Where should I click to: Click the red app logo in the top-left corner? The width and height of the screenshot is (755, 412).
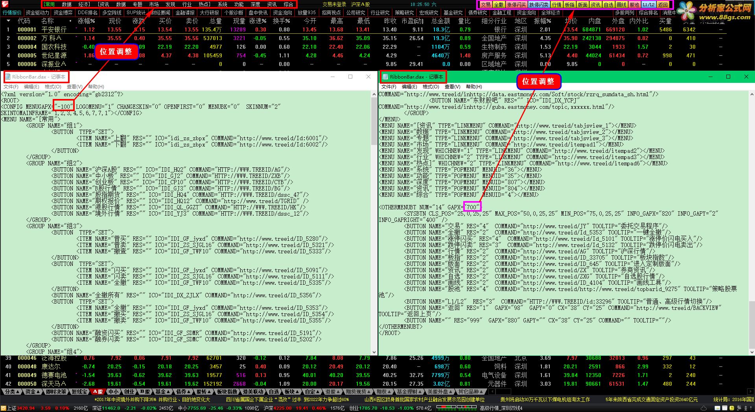click(x=5, y=4)
